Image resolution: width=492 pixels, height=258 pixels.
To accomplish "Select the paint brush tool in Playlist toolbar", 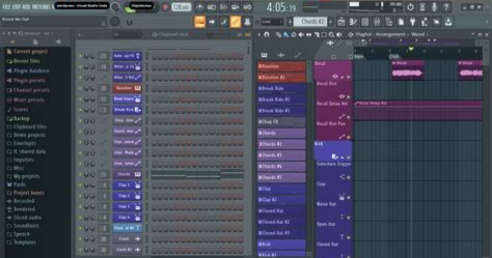I will (x=286, y=35).
